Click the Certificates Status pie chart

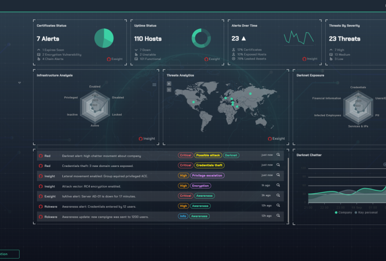pyautogui.click(x=104, y=38)
